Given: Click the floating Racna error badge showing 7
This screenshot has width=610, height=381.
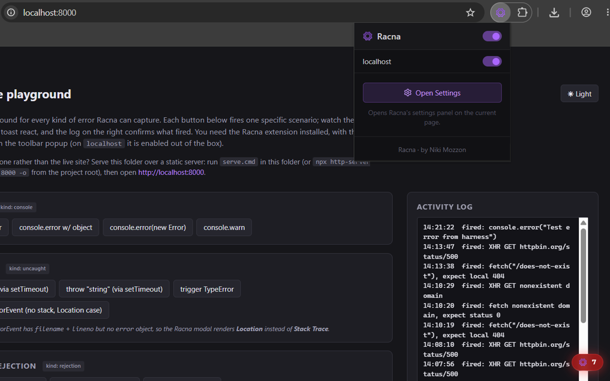Looking at the screenshot, I should click(587, 362).
